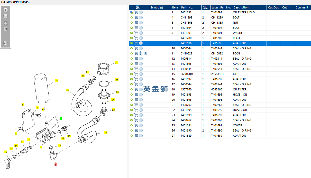
Task: Select callout 27 on the diagram
Action: click(116, 63)
